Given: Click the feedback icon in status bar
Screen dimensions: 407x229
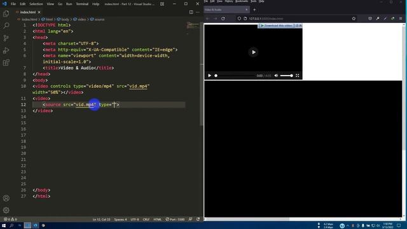Looking at the screenshot, I should click(191, 219).
